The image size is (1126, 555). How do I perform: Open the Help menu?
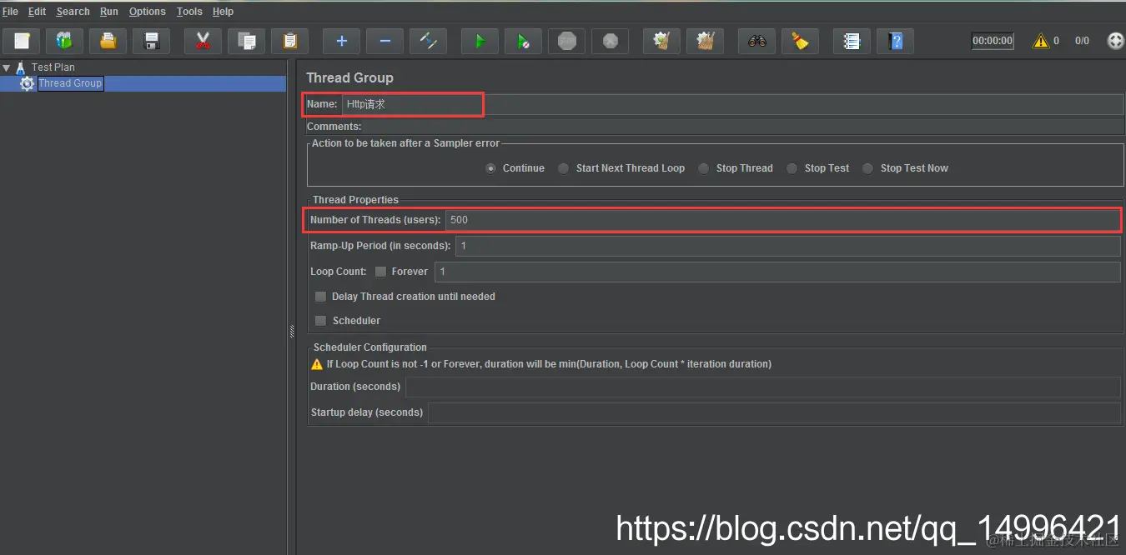223,12
